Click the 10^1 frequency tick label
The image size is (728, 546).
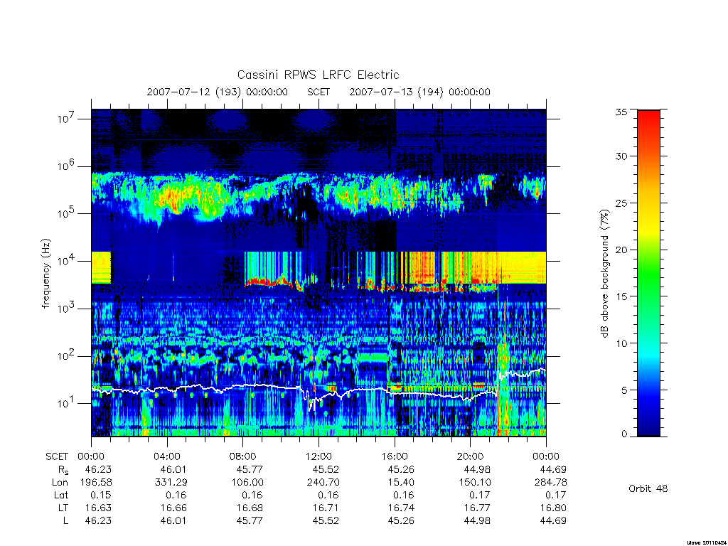tap(66, 402)
